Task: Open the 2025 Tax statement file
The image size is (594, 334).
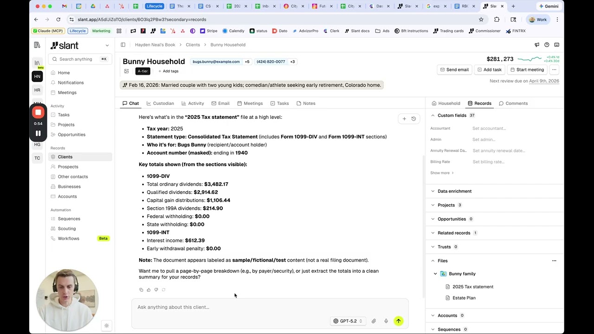Action: (x=473, y=287)
